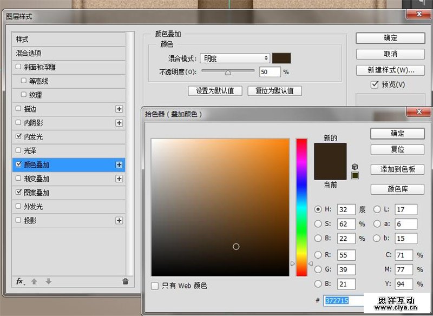This screenshot has width=433, height=316.
Task: Click the fx icon at panel bottom
Action: (18, 281)
